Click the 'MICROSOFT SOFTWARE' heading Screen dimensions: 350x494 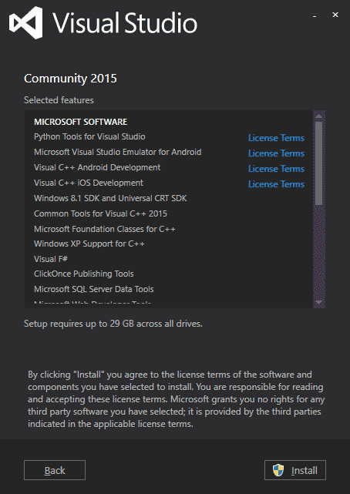(x=81, y=122)
